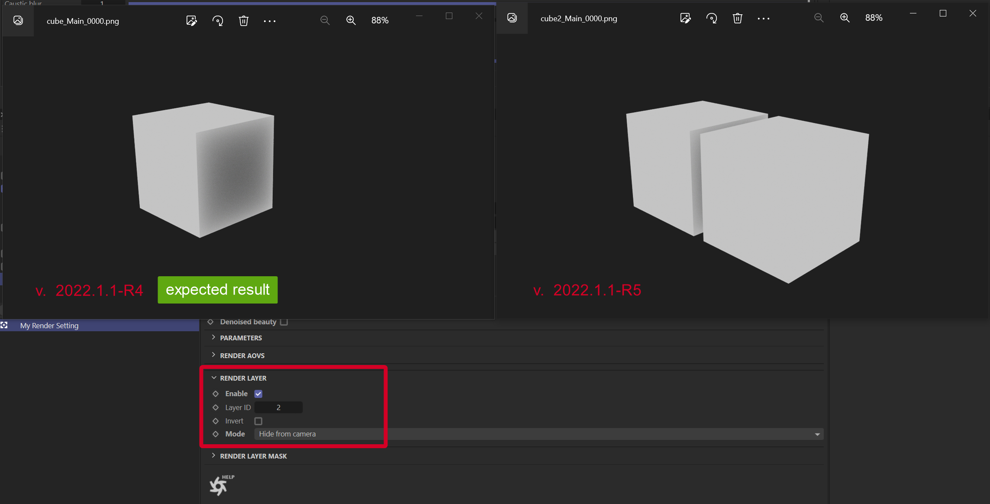Expand the RENDER LAYER MASK section

pyautogui.click(x=253, y=456)
